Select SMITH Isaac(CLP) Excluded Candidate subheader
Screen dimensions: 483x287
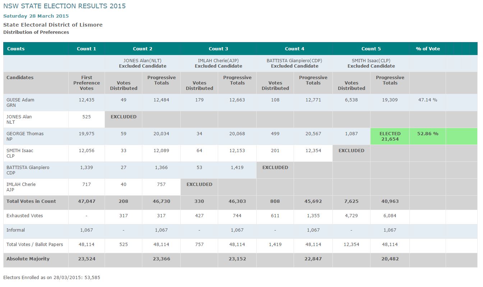371,63
